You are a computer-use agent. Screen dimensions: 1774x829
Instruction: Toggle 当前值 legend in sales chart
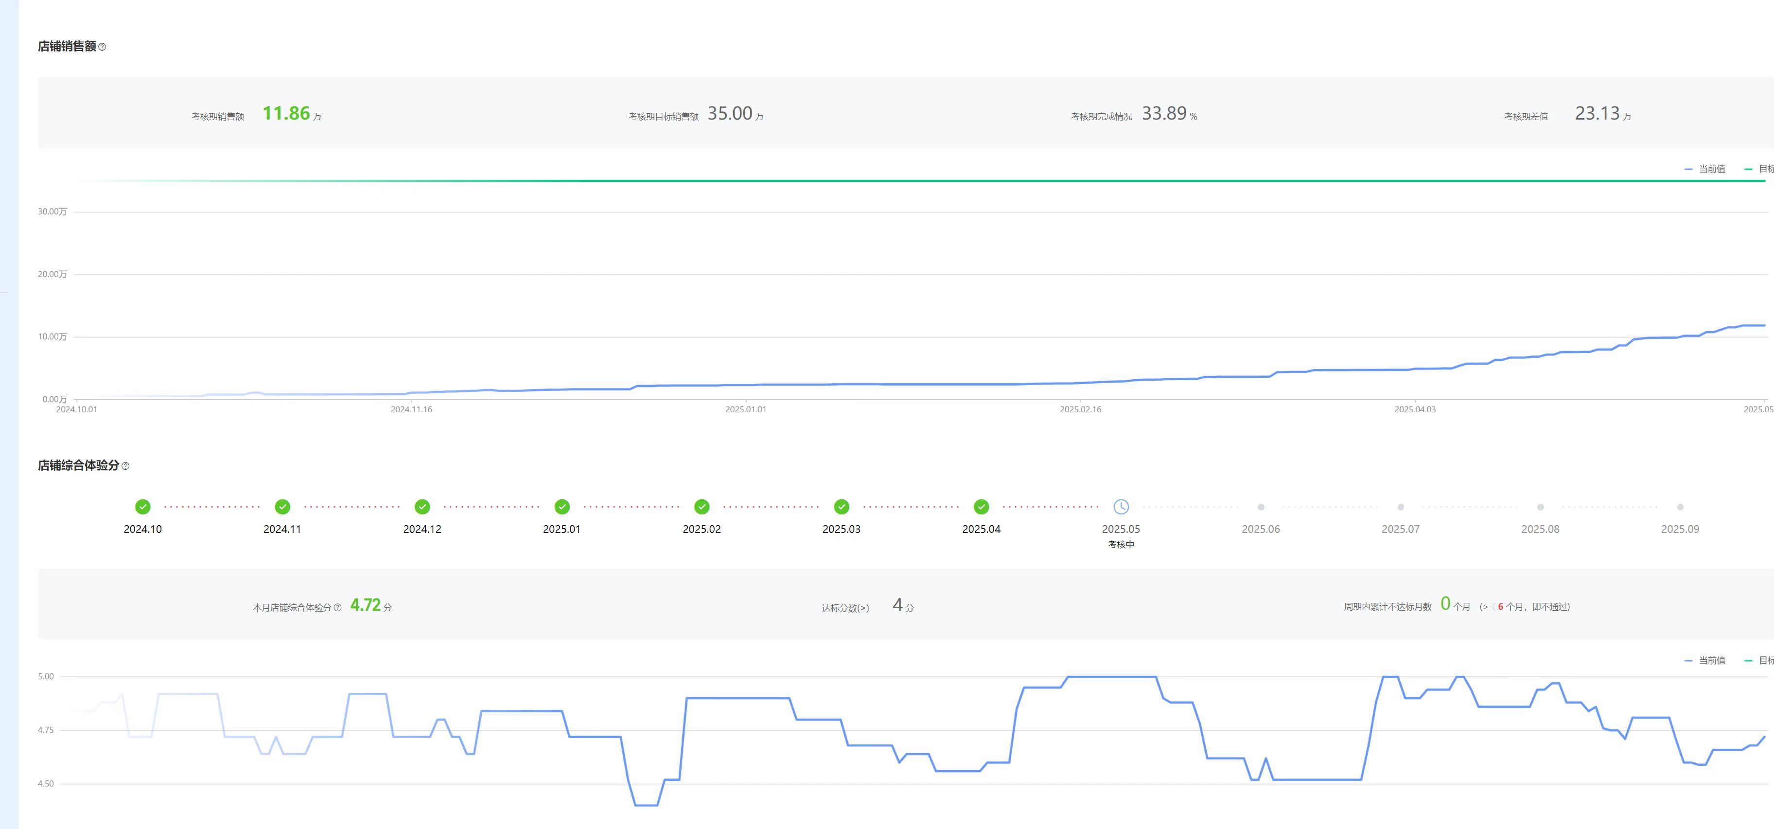(1705, 169)
